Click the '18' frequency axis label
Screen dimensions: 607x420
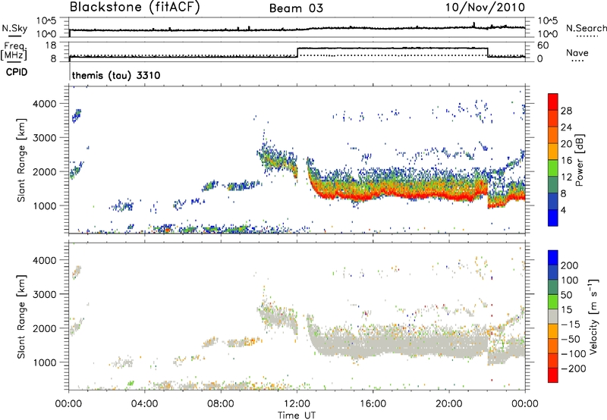[x=51, y=45]
